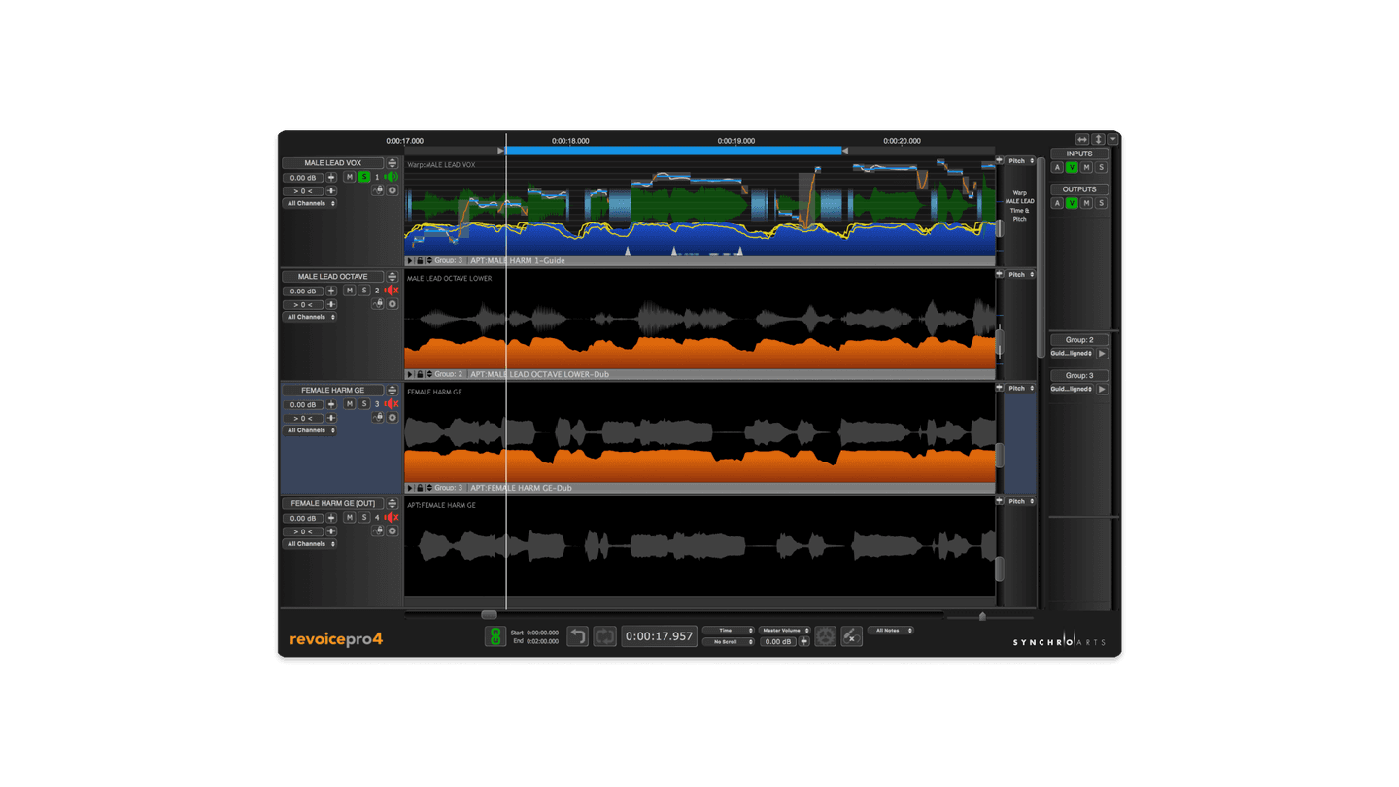Mute the FEMALE HARM GE [OUT] track
The height and width of the screenshot is (787, 1399).
350,518
